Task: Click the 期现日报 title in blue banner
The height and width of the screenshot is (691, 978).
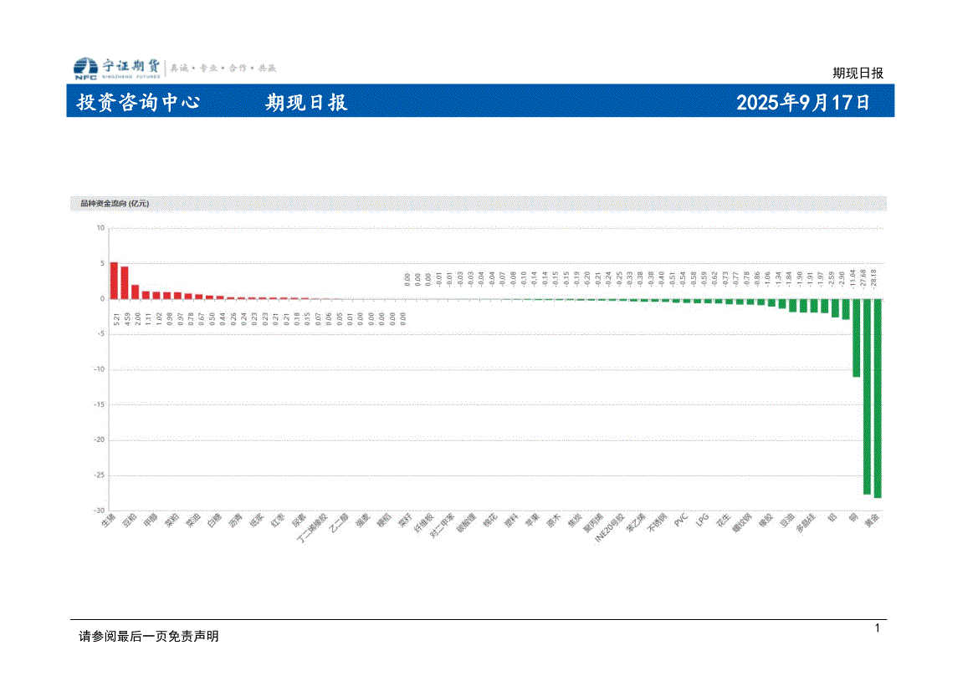Action: point(305,102)
